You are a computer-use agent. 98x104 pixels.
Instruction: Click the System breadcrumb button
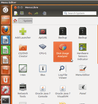point(25,21)
